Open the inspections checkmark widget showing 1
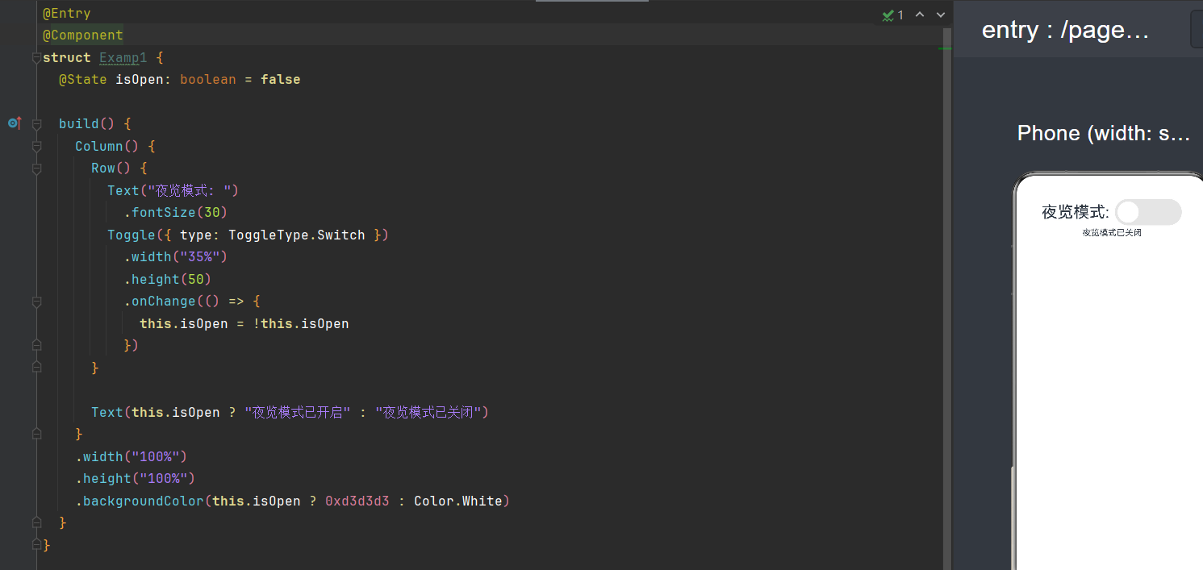This screenshot has height=570, width=1203. coord(893,15)
